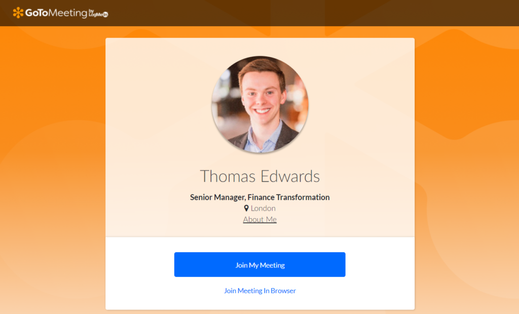Screen dimensions: 519x314
Task: Click orange background right of profile card
Action: (467, 166)
